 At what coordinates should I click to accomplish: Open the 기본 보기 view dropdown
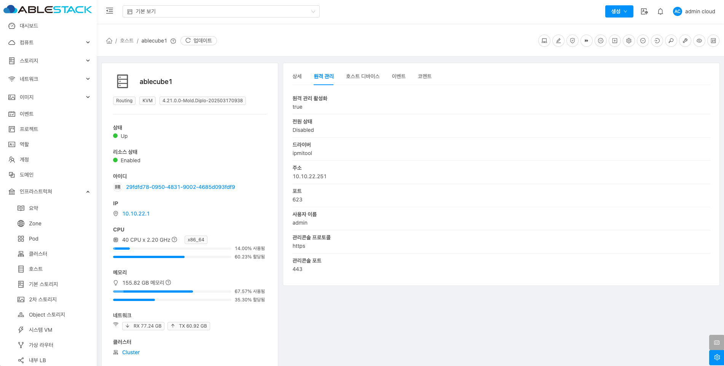(x=221, y=11)
